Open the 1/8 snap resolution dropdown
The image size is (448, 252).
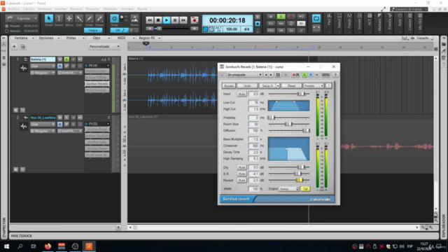(120, 30)
